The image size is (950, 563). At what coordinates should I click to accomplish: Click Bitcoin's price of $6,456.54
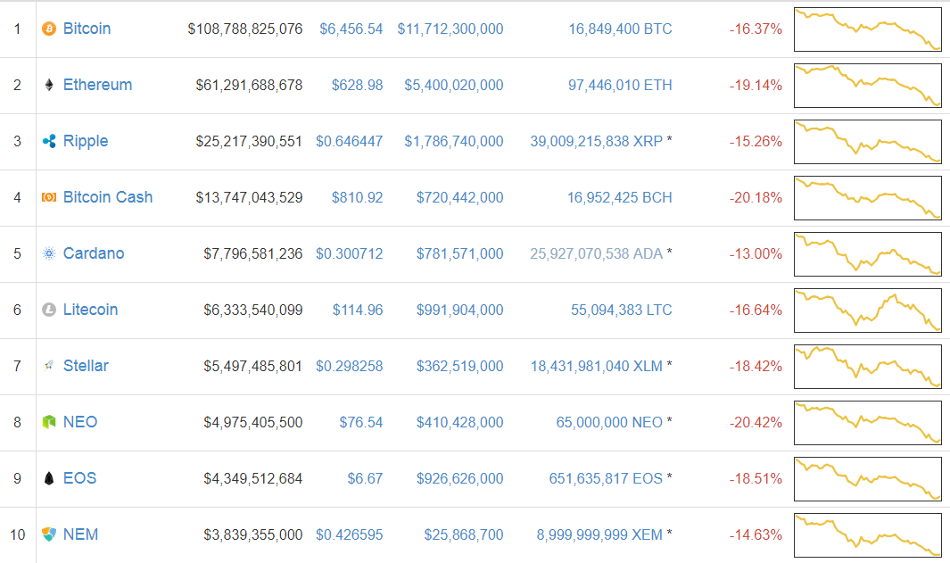[x=351, y=29]
